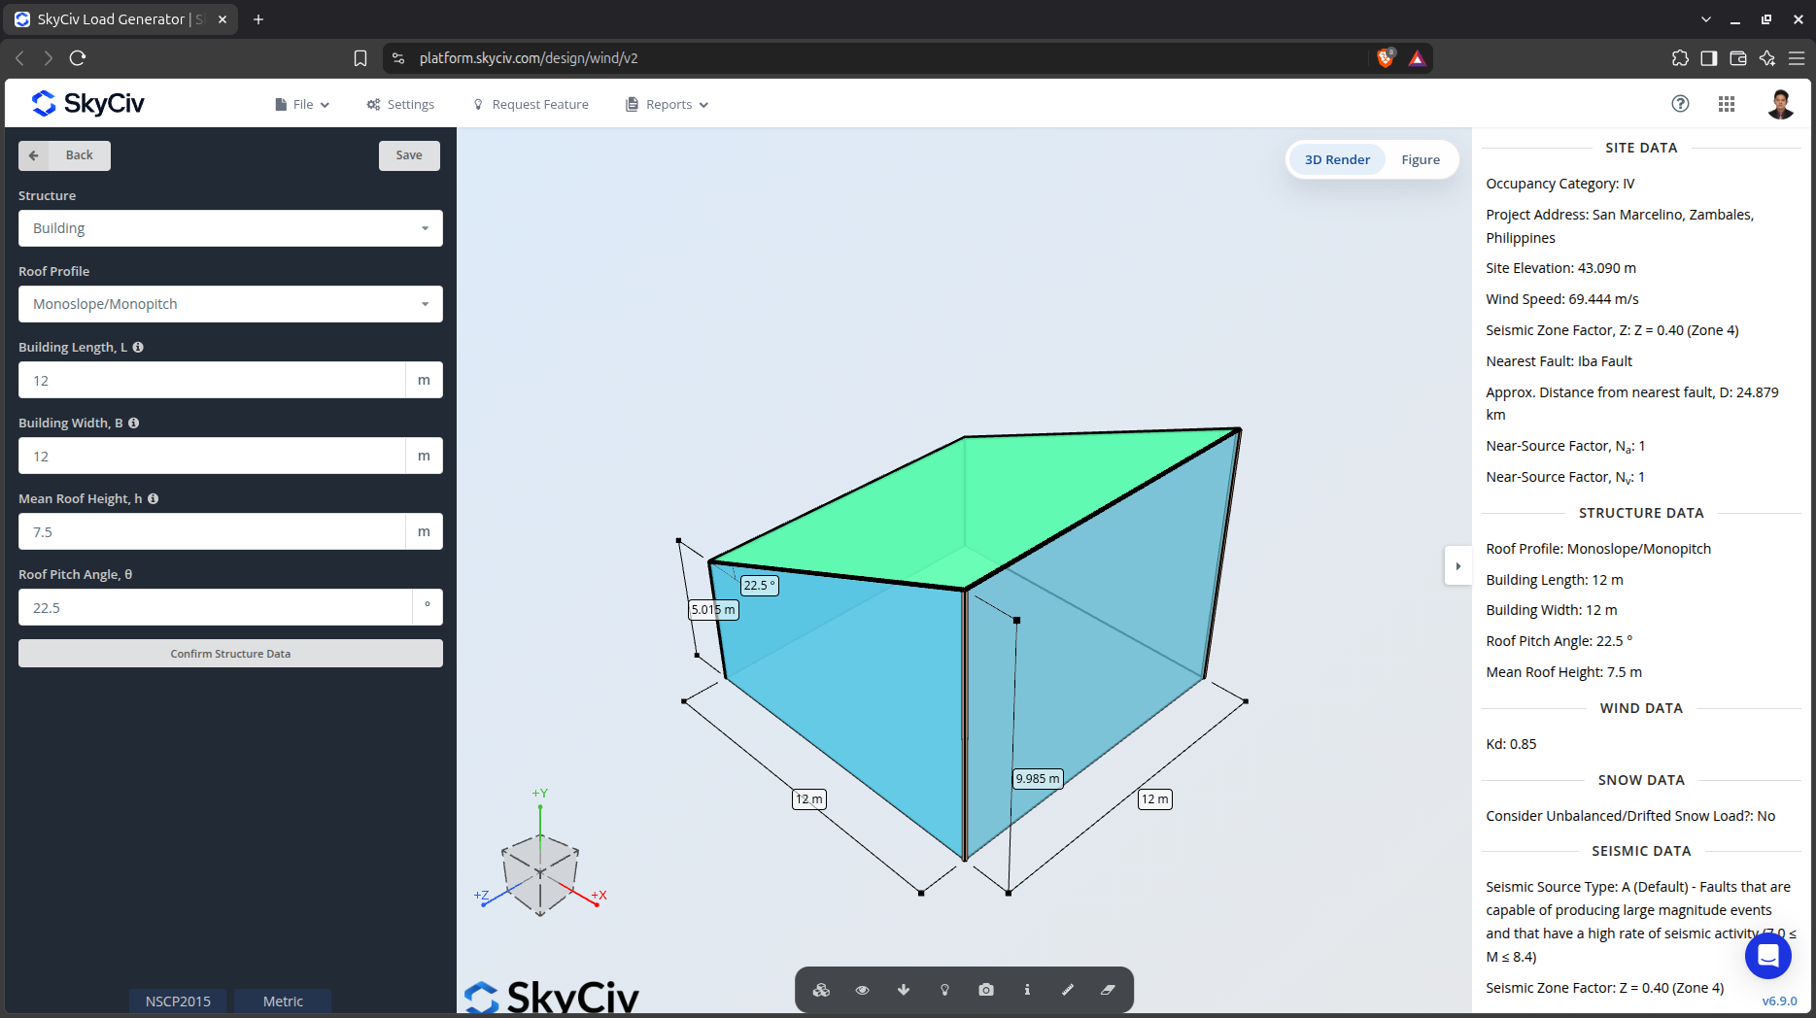1816x1018 pixels.
Task: Click the cubes icon in the viewer toolbar
Action: coord(821,990)
